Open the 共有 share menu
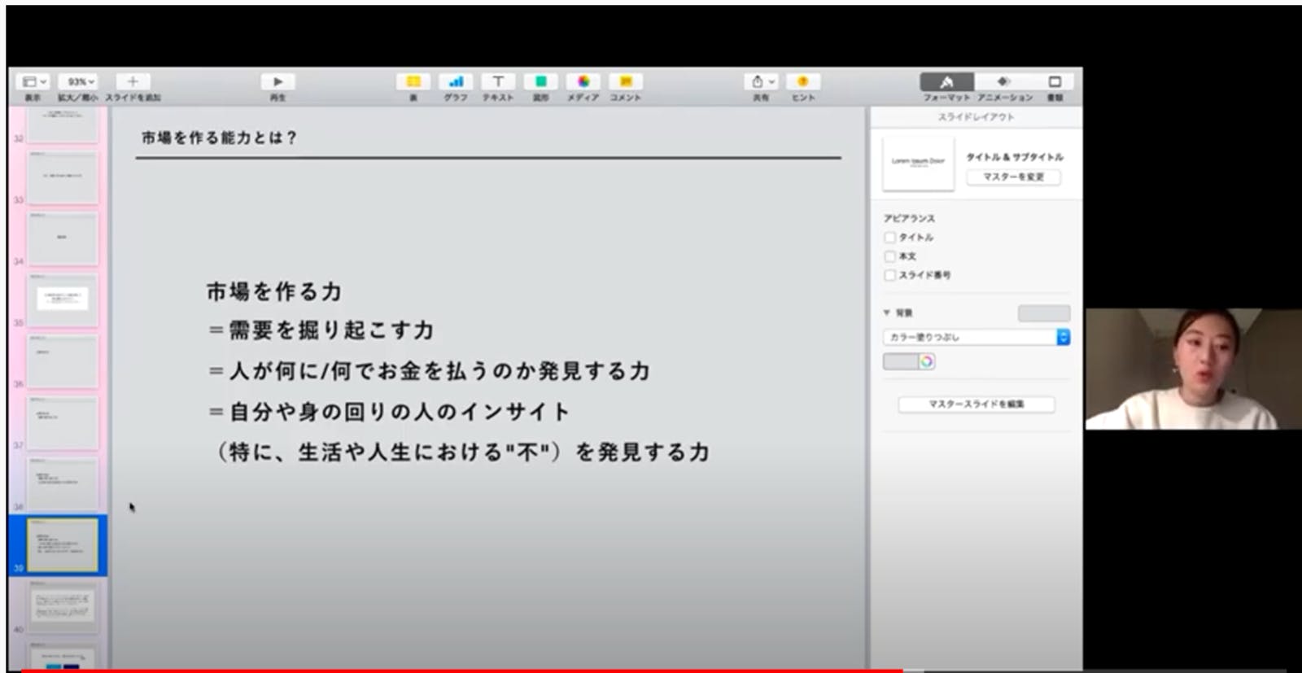The width and height of the screenshot is (1302, 673). pyautogui.click(x=761, y=81)
